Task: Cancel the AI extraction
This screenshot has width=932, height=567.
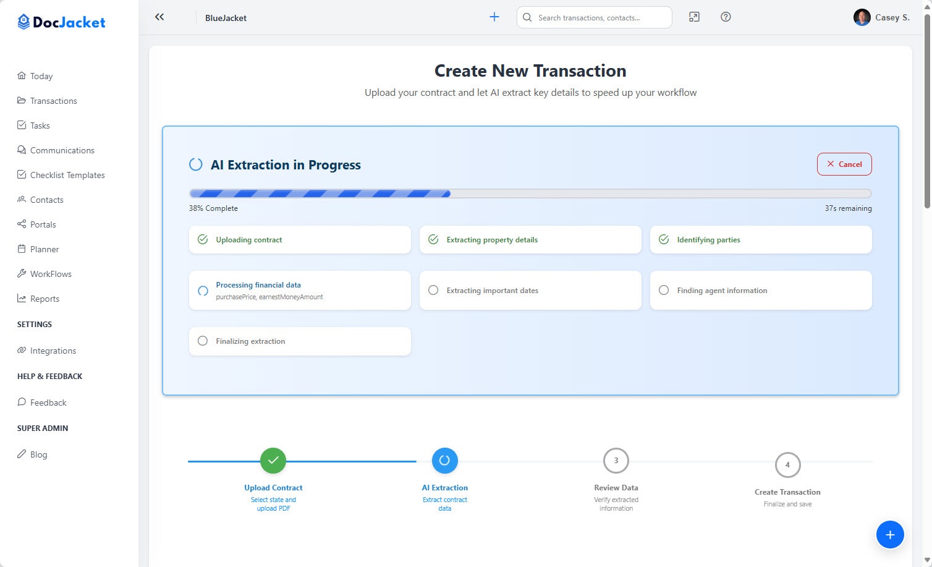Action: tap(844, 164)
